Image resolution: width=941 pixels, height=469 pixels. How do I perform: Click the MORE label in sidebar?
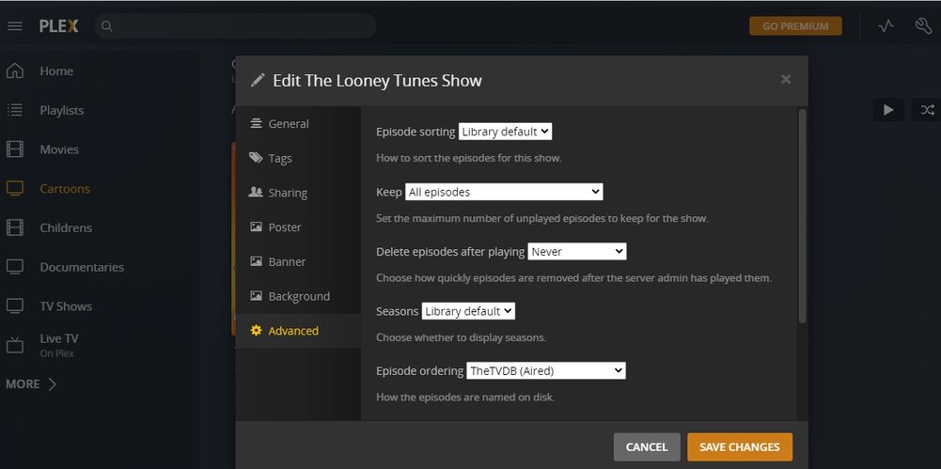pyautogui.click(x=23, y=383)
